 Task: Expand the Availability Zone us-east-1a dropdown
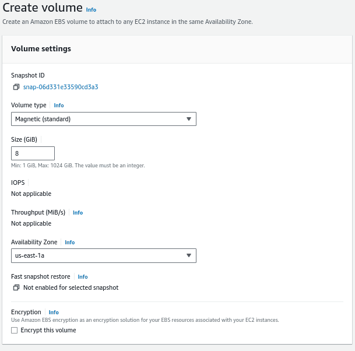(x=104, y=255)
